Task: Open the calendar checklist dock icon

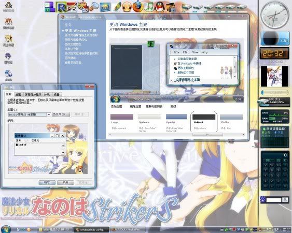Action: pos(72,7)
